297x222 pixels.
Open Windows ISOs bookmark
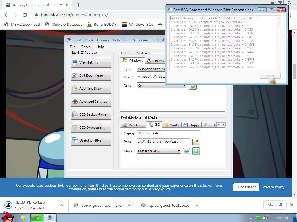pyautogui.click(x=137, y=24)
